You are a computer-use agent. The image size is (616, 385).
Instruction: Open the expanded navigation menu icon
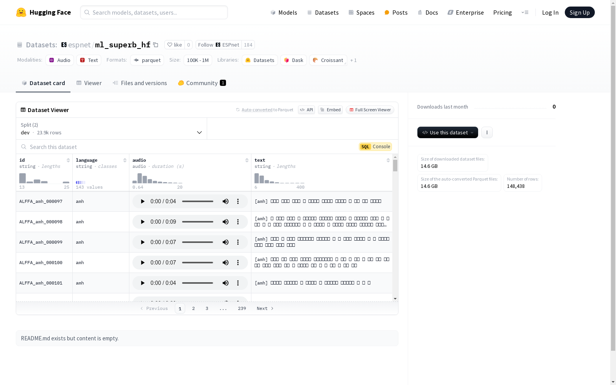coord(525,12)
